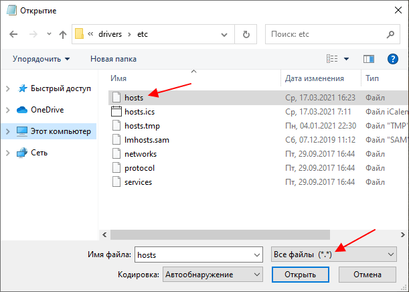Open the Кодировка Автообнаружение dropdown
The height and width of the screenshot is (292, 409).
tap(213, 275)
